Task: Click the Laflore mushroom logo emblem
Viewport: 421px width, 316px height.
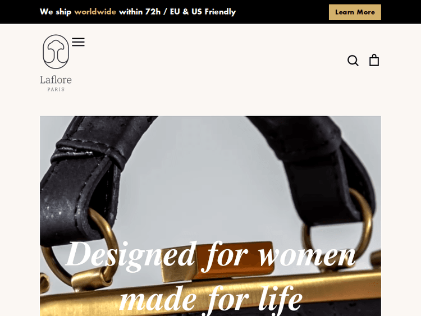Action: pos(56,52)
